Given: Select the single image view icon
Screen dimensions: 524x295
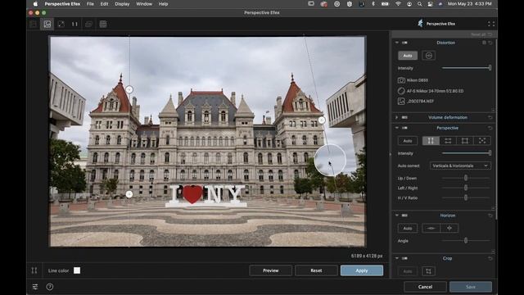Looking at the screenshot, I should pyautogui.click(x=47, y=24).
